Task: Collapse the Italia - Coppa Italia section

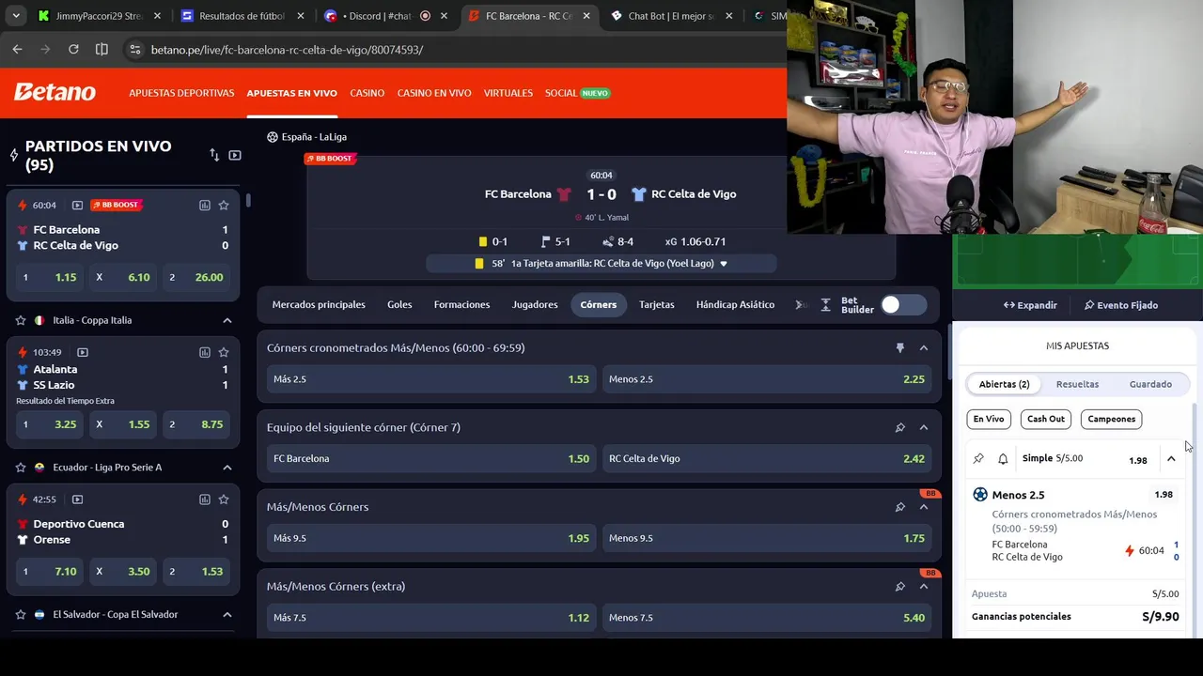Action: (x=227, y=320)
